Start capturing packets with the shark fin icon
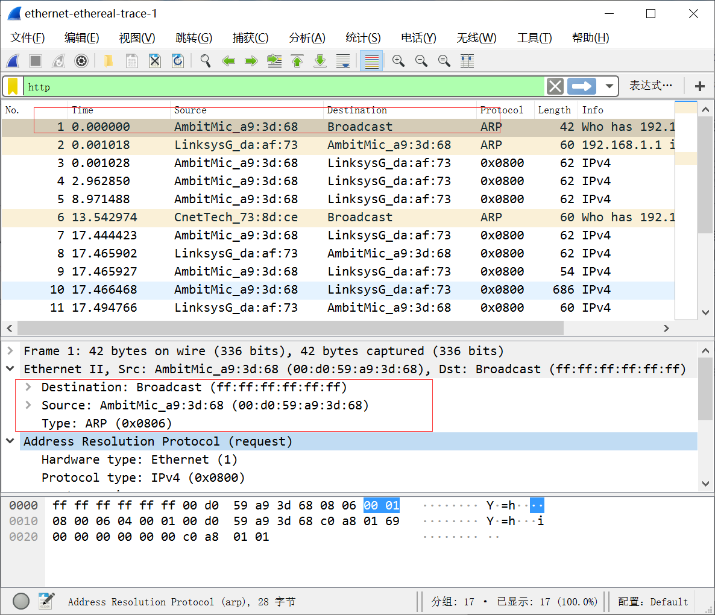The image size is (715, 615). click(x=13, y=61)
